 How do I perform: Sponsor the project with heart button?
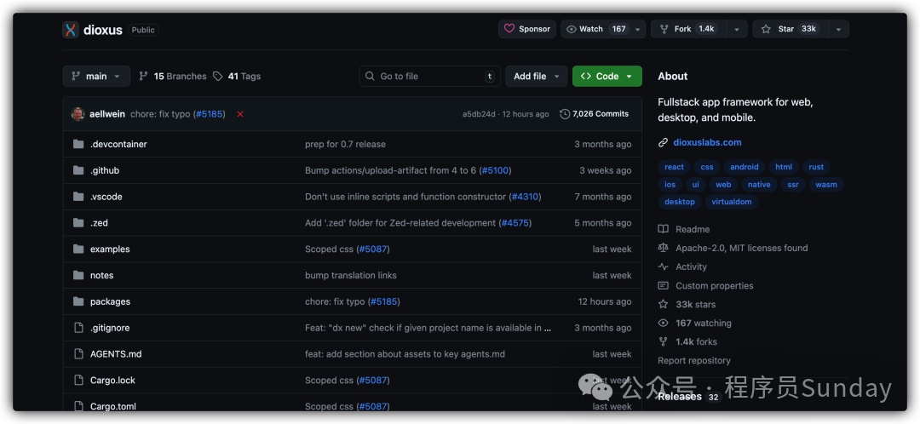[x=527, y=29]
